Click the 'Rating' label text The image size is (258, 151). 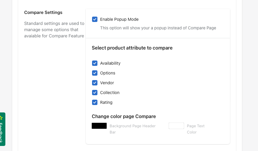(x=106, y=102)
